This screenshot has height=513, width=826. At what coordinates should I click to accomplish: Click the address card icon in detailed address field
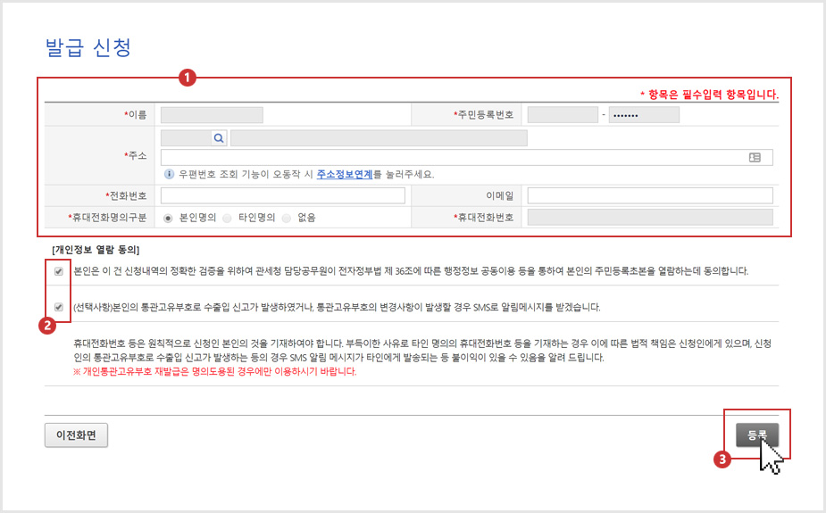[755, 157]
